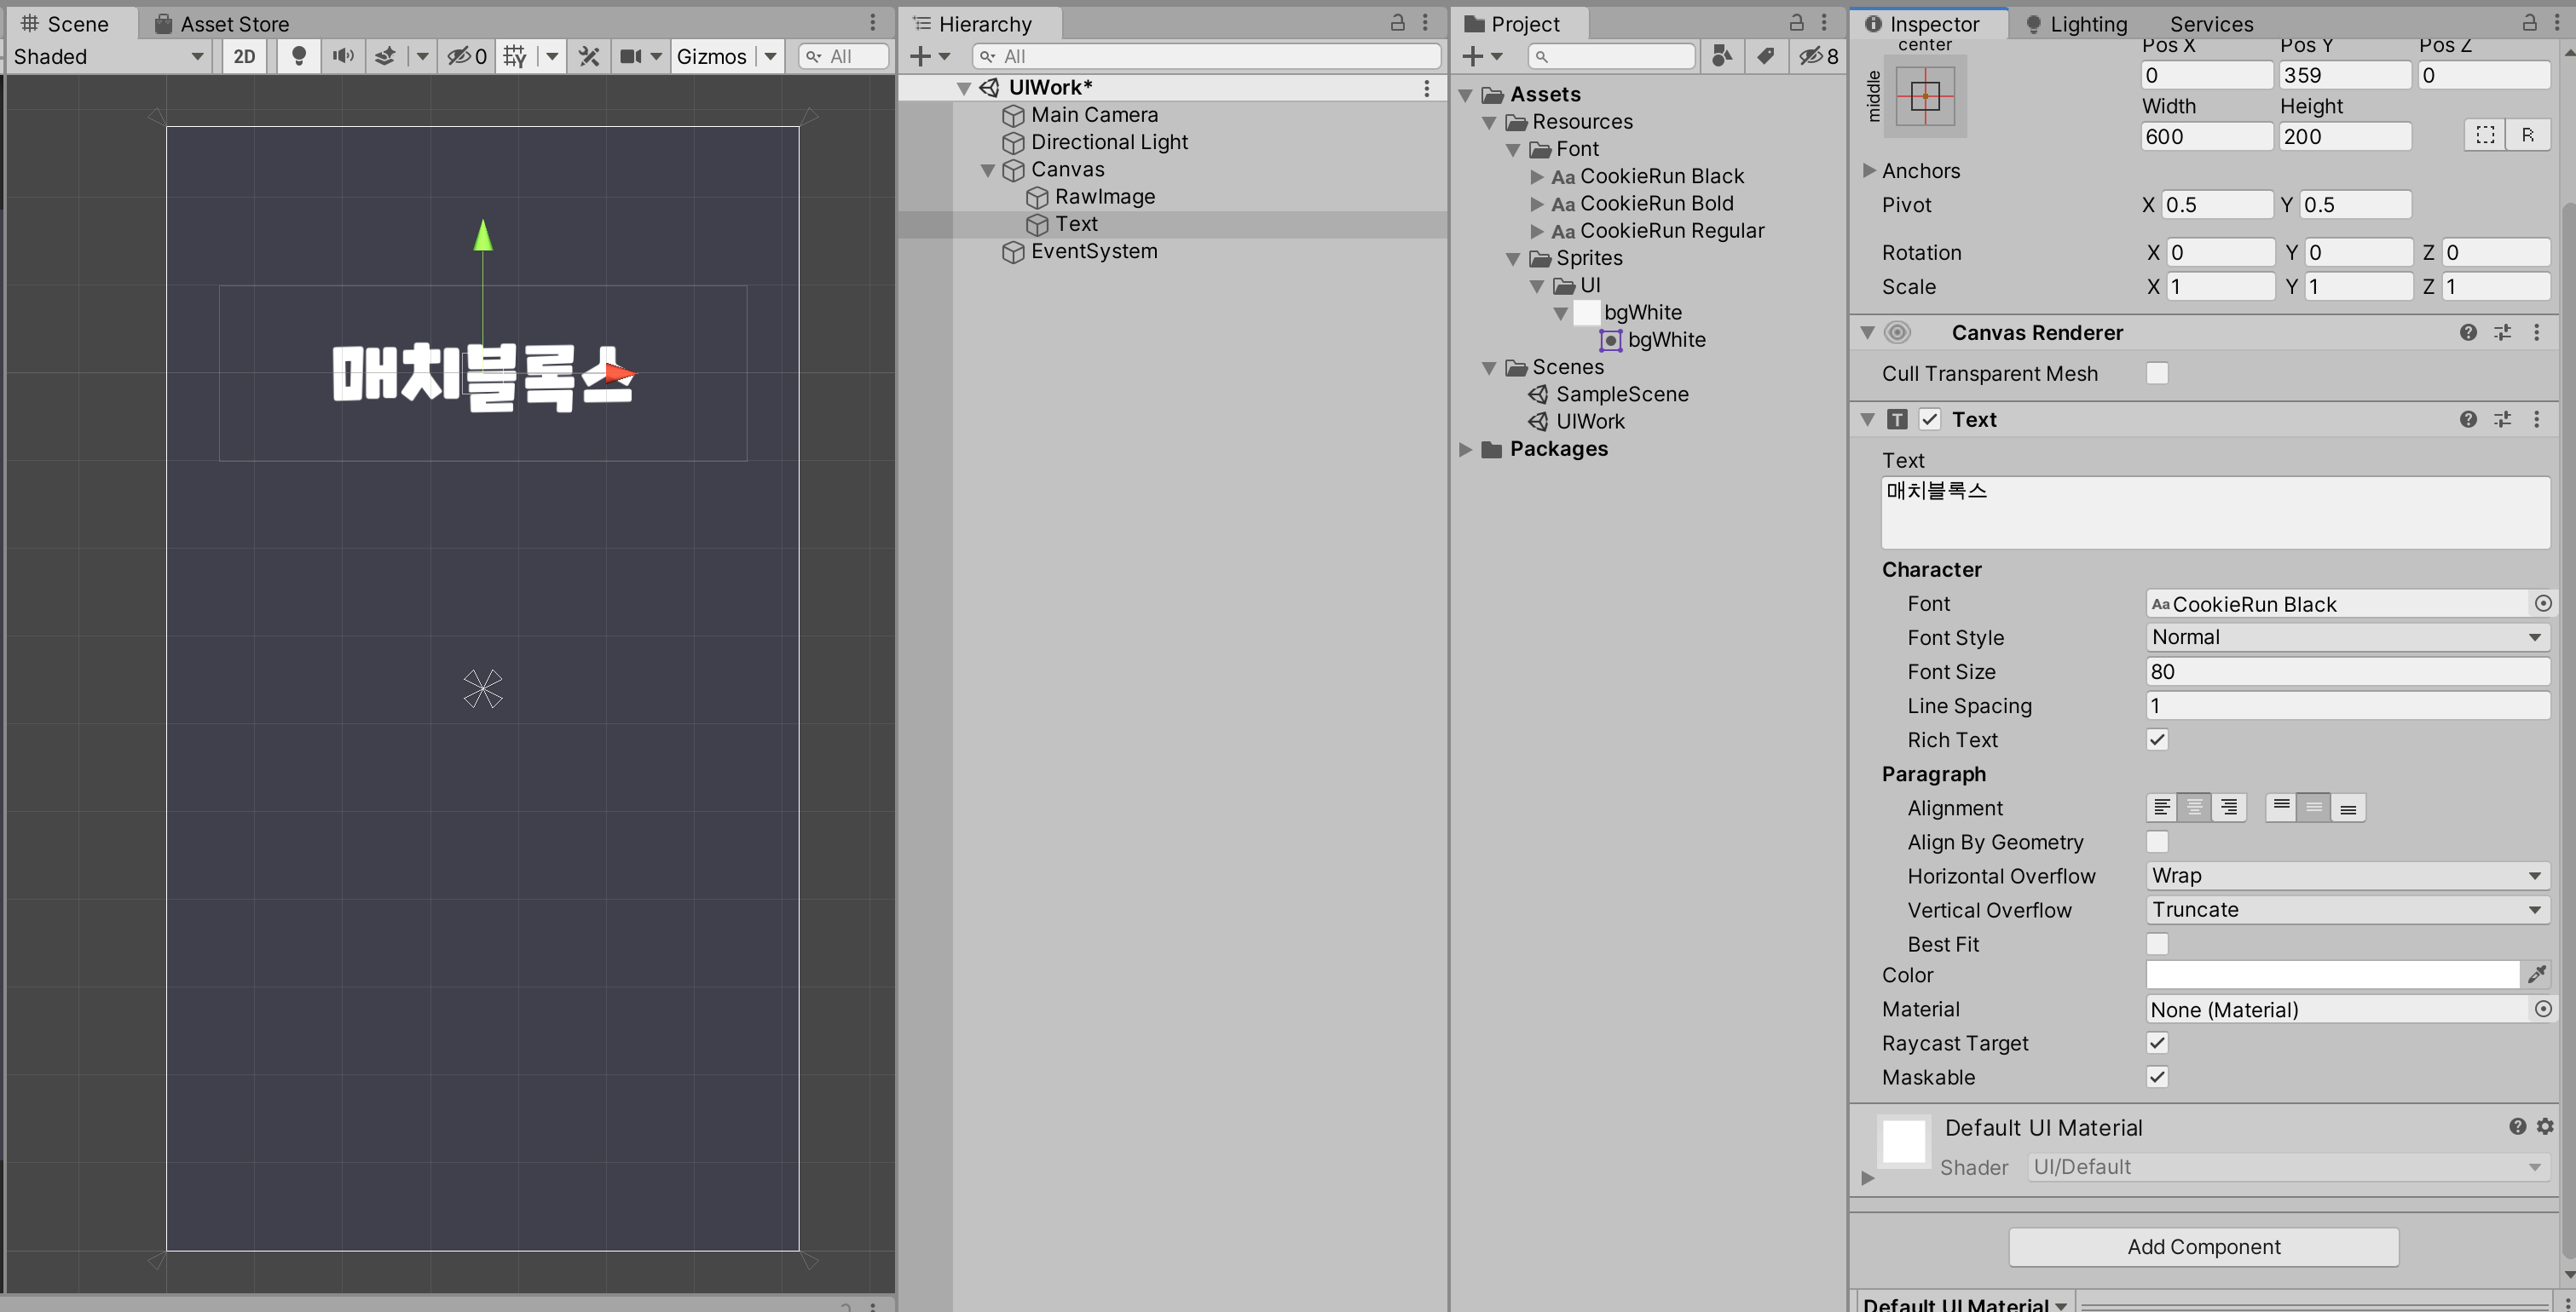Open the Horizontal Overflow dropdown
Image resolution: width=2576 pixels, height=1312 pixels.
tap(2346, 877)
